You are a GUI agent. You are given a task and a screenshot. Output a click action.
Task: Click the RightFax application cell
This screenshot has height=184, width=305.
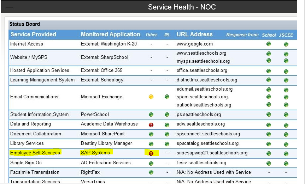tap(90, 172)
